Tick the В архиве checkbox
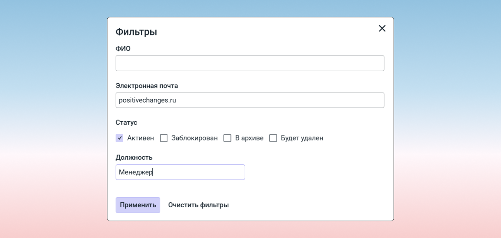 [x=228, y=138]
